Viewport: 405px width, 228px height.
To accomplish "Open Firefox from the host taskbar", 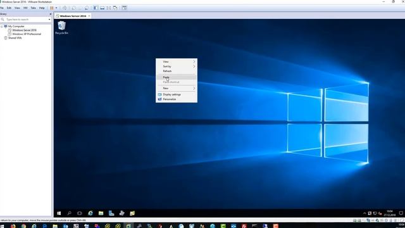I will [13, 226].
